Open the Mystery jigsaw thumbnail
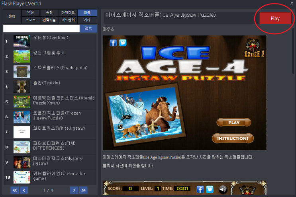Viewport: 296px width, 197px height. pyautogui.click(x=22, y=162)
